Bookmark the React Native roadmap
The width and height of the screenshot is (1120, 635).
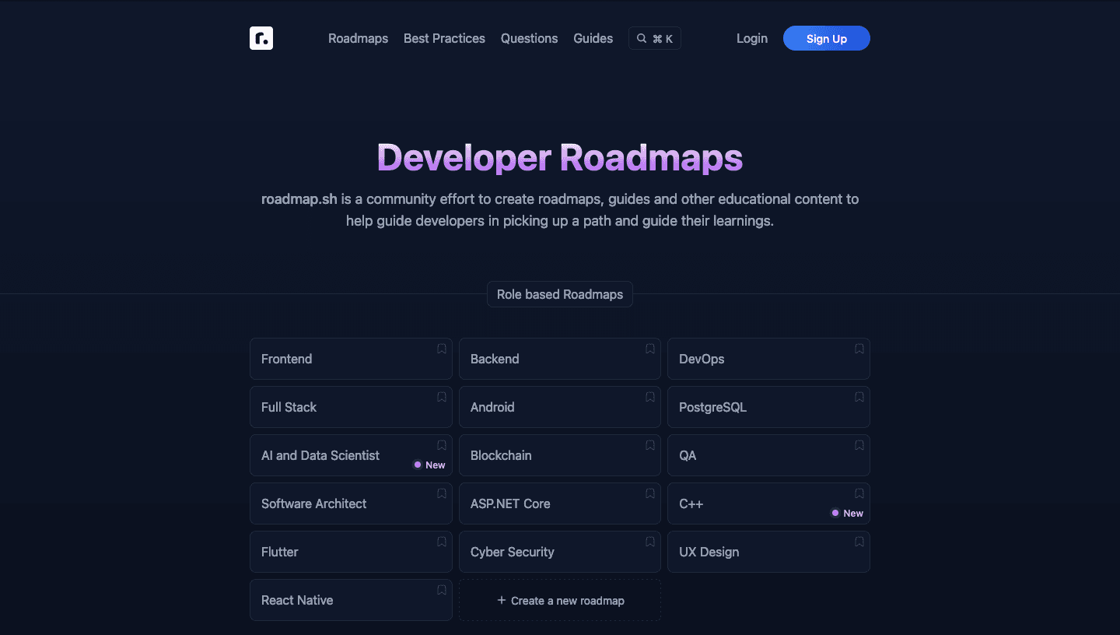[x=442, y=590]
